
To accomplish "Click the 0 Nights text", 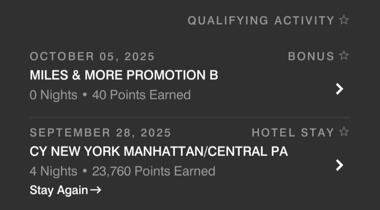I will 53,95.
